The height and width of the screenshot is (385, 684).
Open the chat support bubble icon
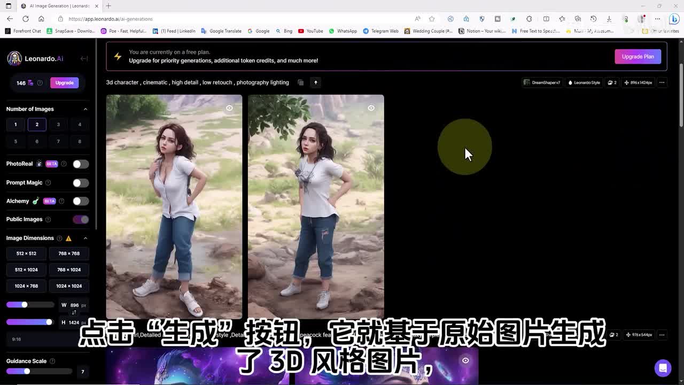point(663,368)
